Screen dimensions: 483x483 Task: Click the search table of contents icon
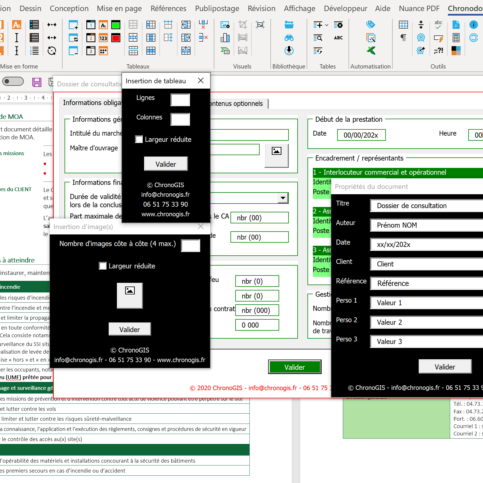318,38
